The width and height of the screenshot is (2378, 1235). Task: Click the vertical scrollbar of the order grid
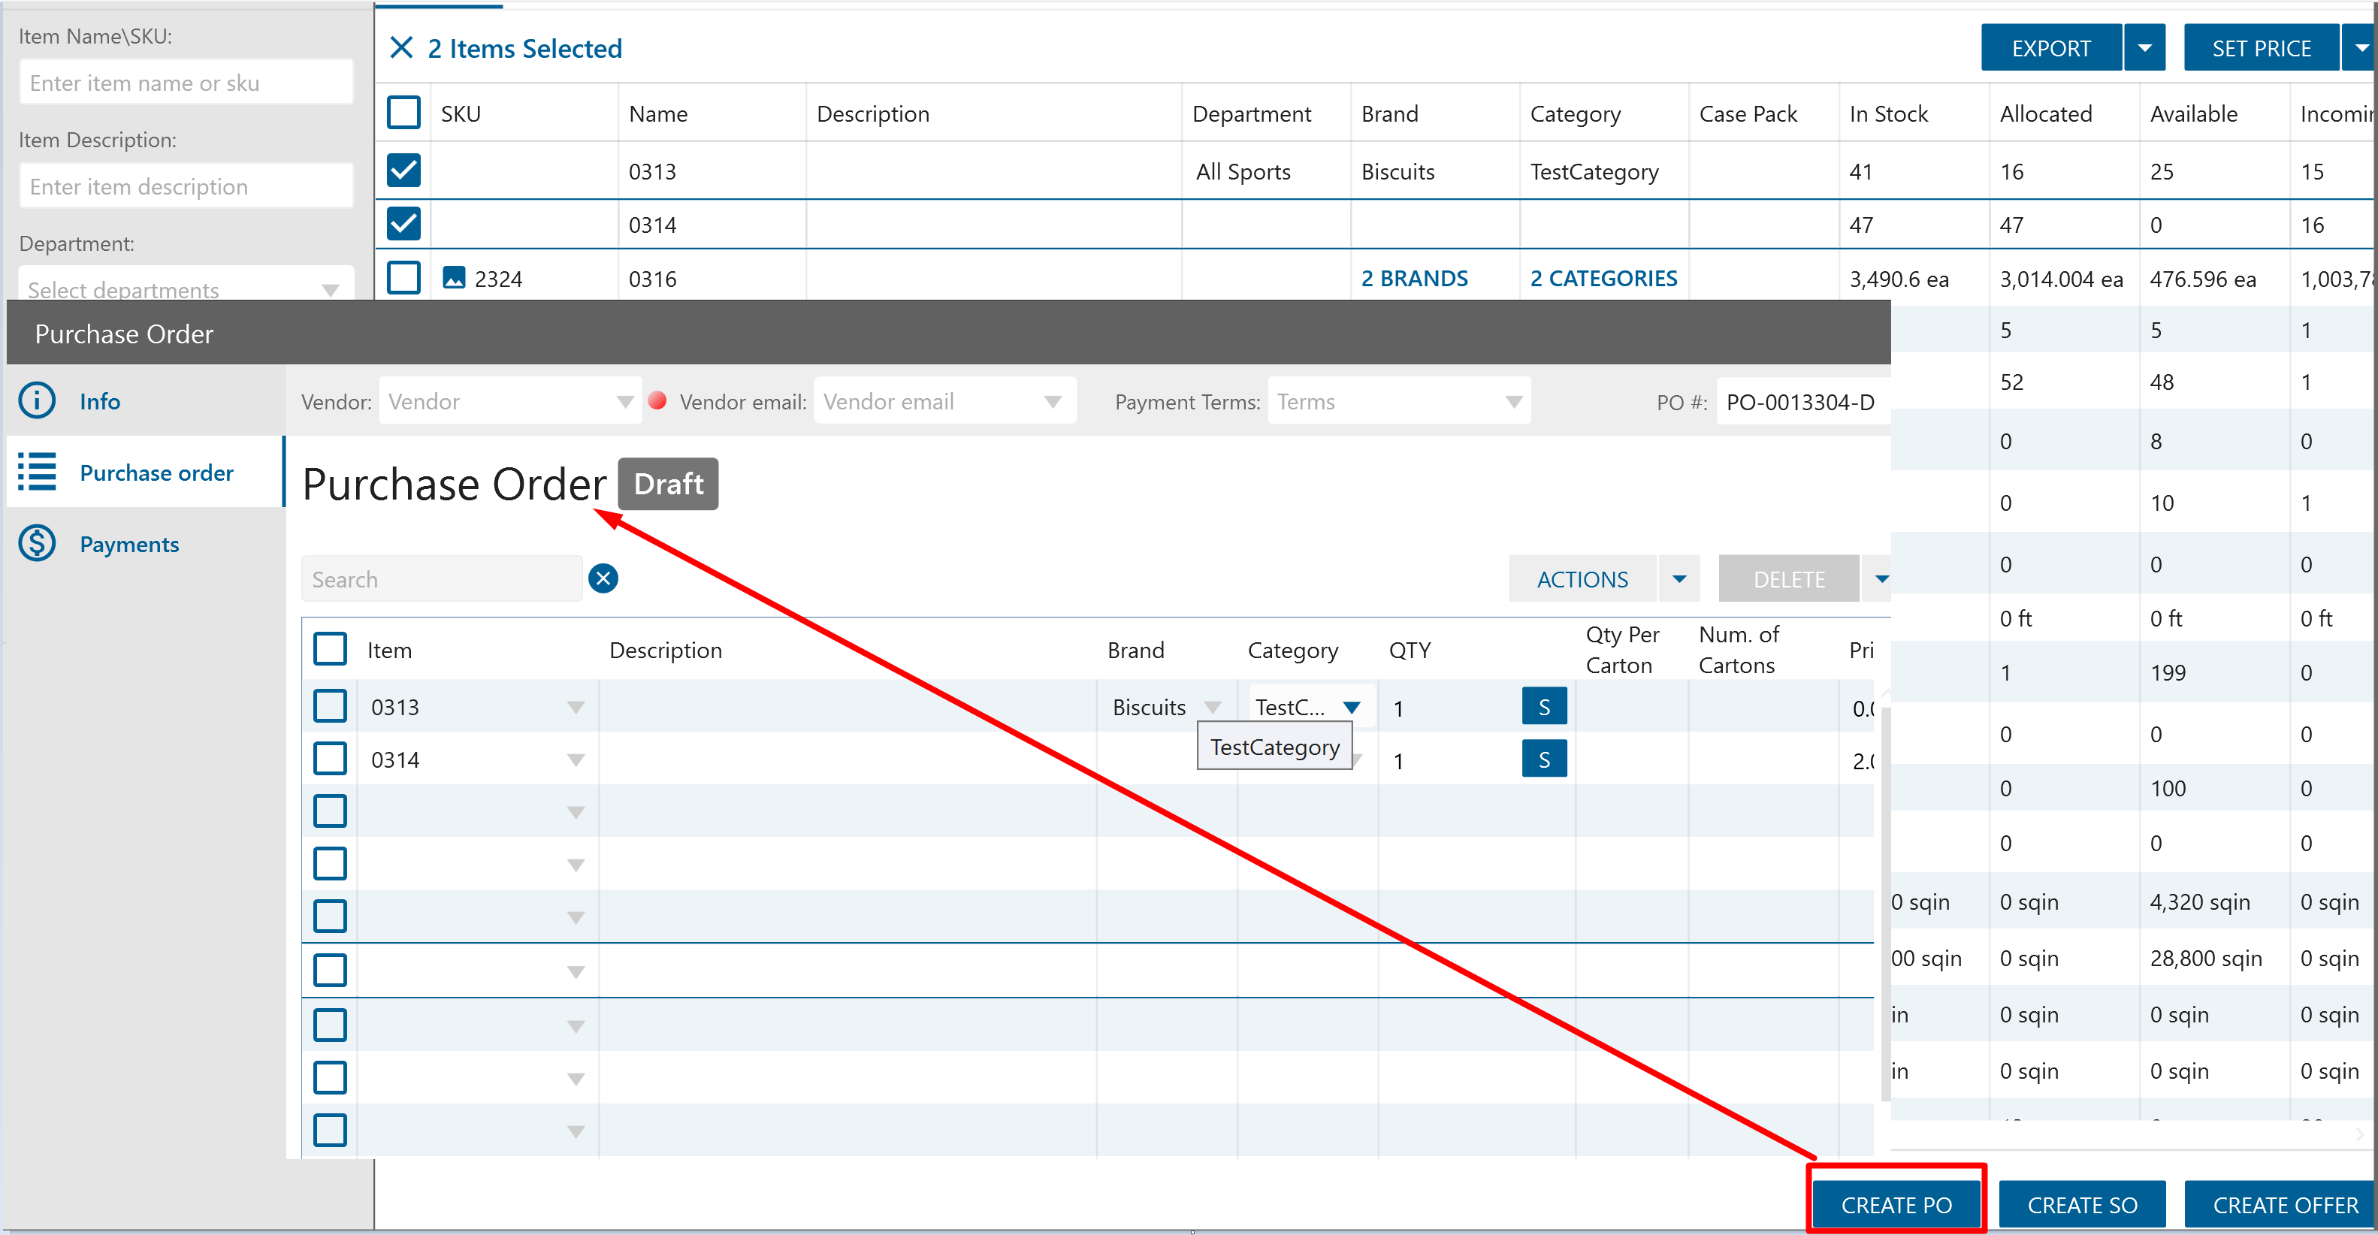pos(1885,904)
